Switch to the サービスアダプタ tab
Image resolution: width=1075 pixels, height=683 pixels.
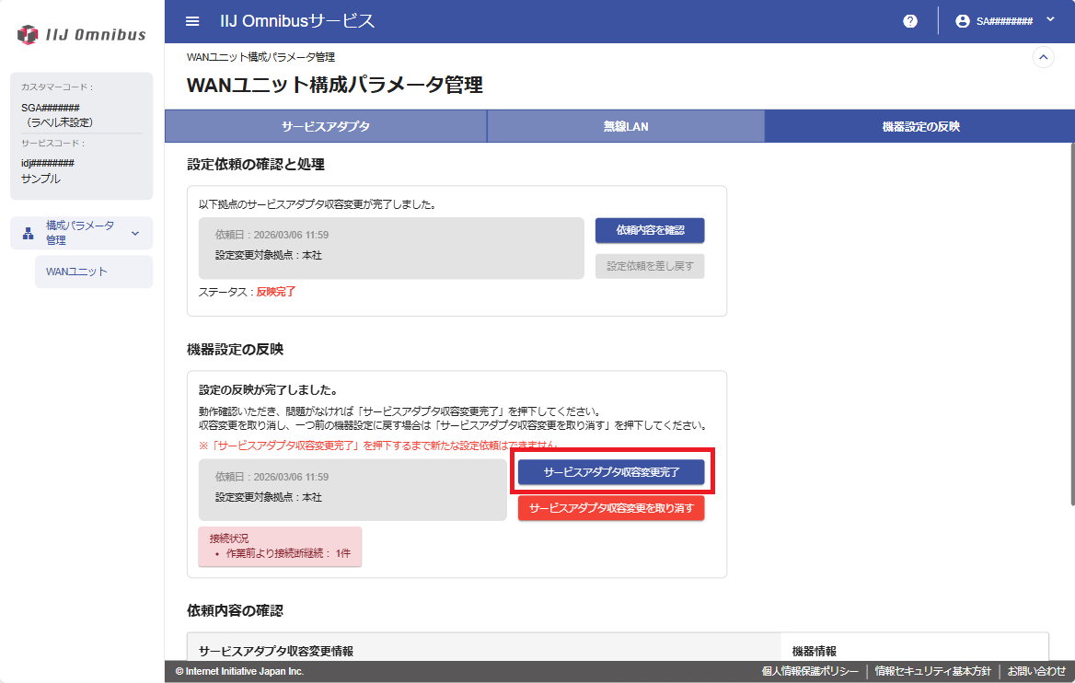(326, 127)
